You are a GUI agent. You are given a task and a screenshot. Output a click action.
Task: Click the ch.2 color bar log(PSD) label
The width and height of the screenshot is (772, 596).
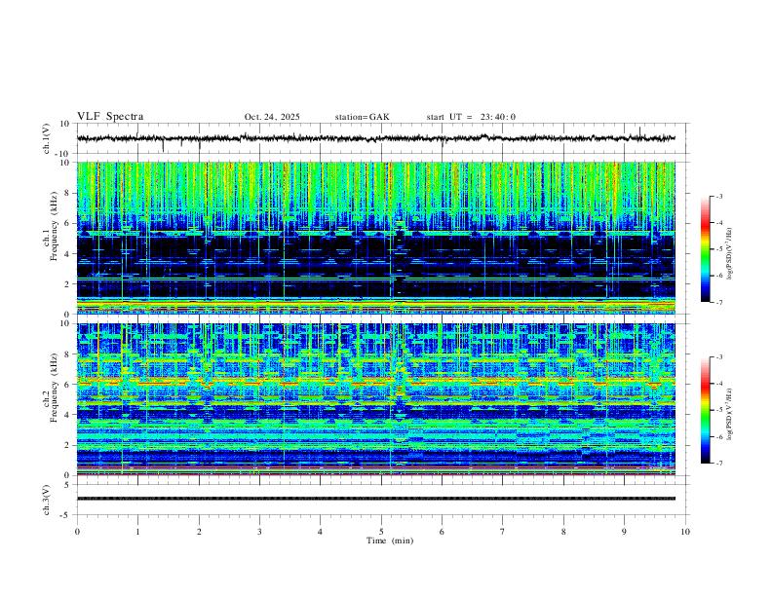tap(730, 415)
